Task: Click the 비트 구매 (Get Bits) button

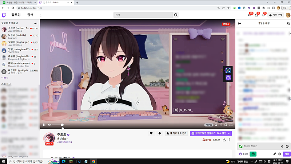Action: pyautogui.click(x=276, y=15)
